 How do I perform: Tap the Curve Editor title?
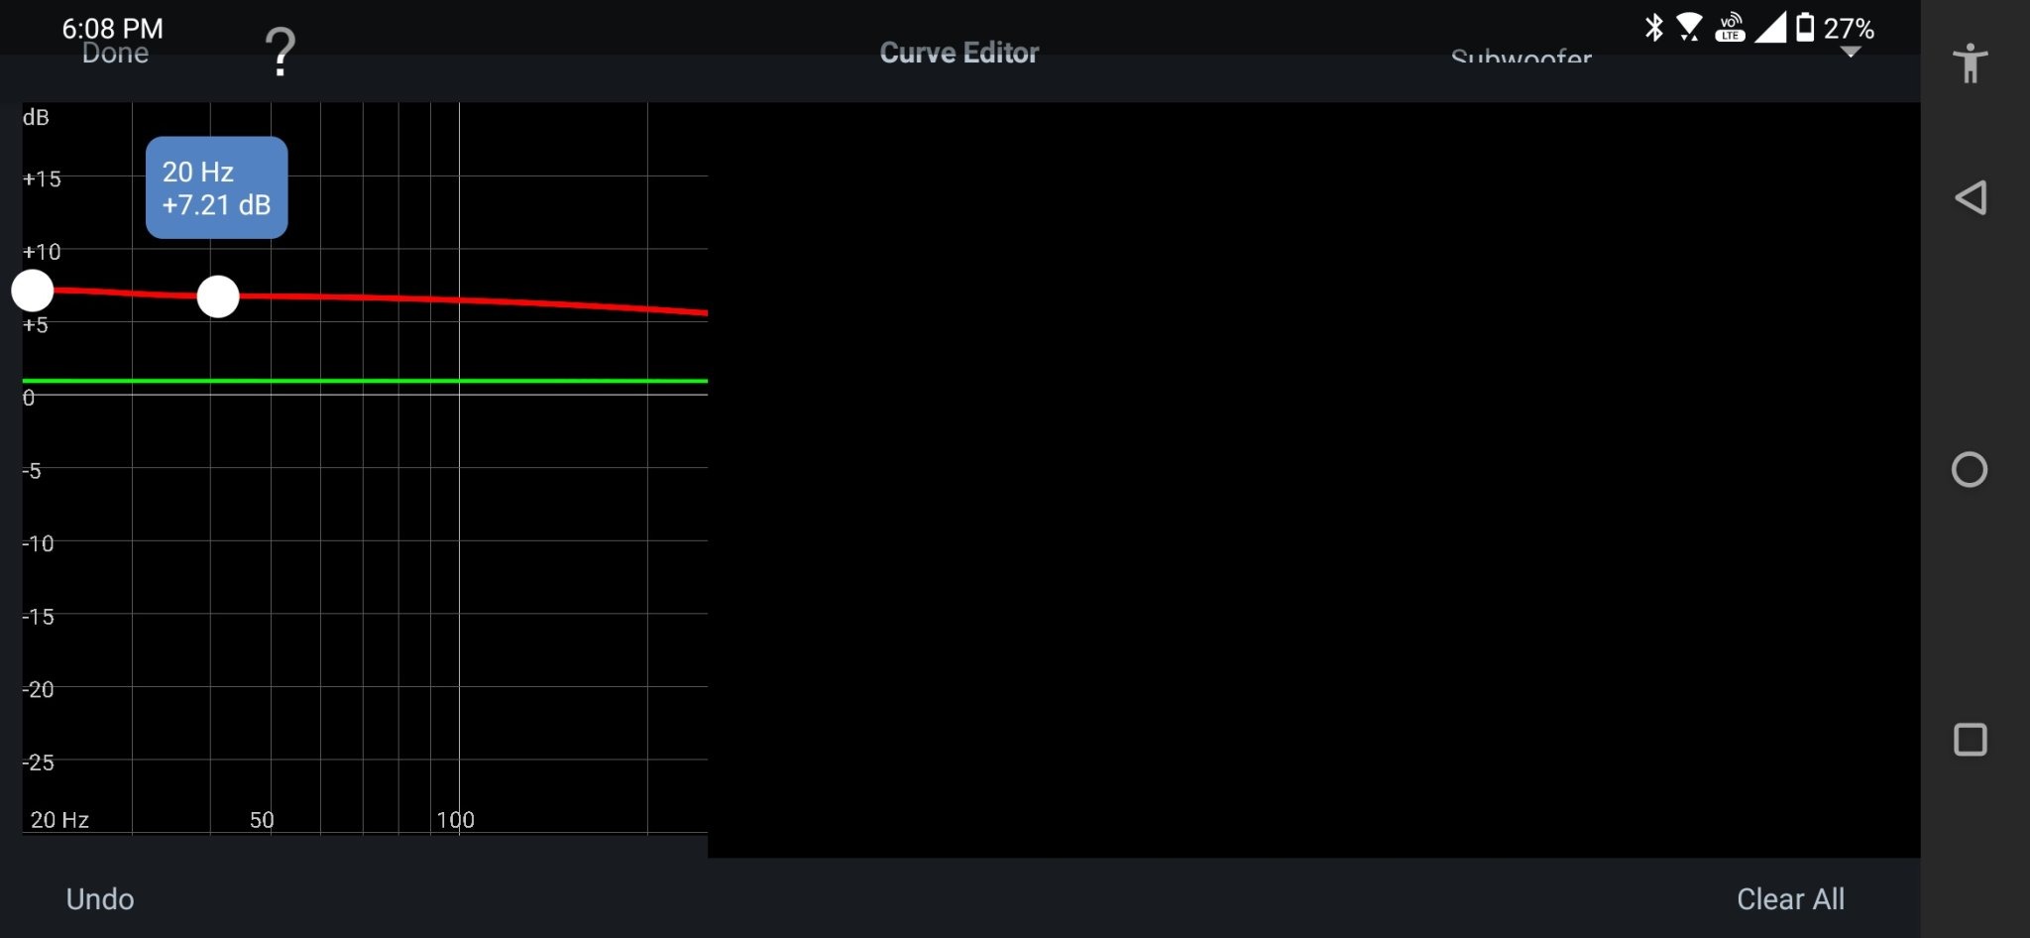point(959,53)
